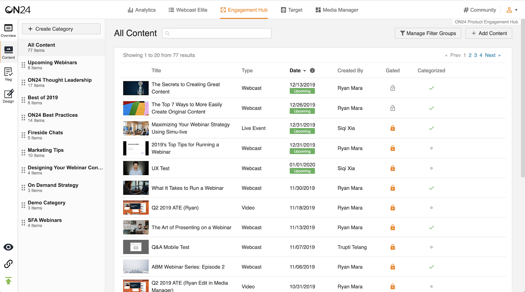Click the lock icon for ABM Webinar Series: Episode 2
The width and height of the screenshot is (525, 292).
click(x=393, y=267)
